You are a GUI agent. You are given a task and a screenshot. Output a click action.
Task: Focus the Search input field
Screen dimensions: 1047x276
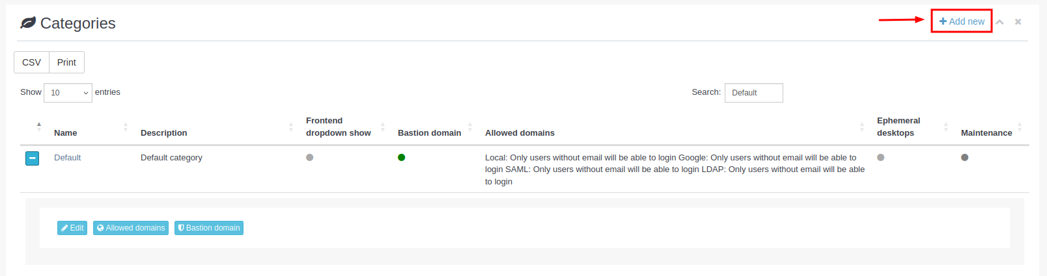tap(753, 93)
